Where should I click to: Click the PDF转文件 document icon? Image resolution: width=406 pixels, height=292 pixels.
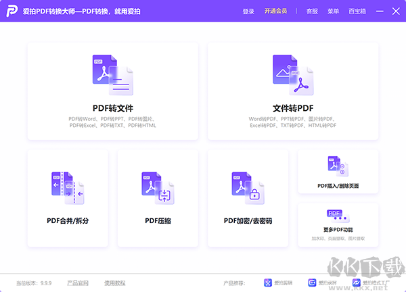pyautogui.click(x=113, y=75)
